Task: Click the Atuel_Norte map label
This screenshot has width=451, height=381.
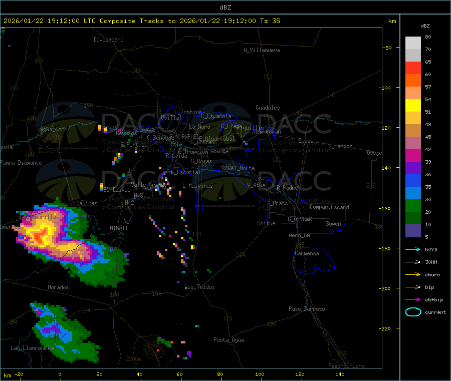Action: click(238, 168)
